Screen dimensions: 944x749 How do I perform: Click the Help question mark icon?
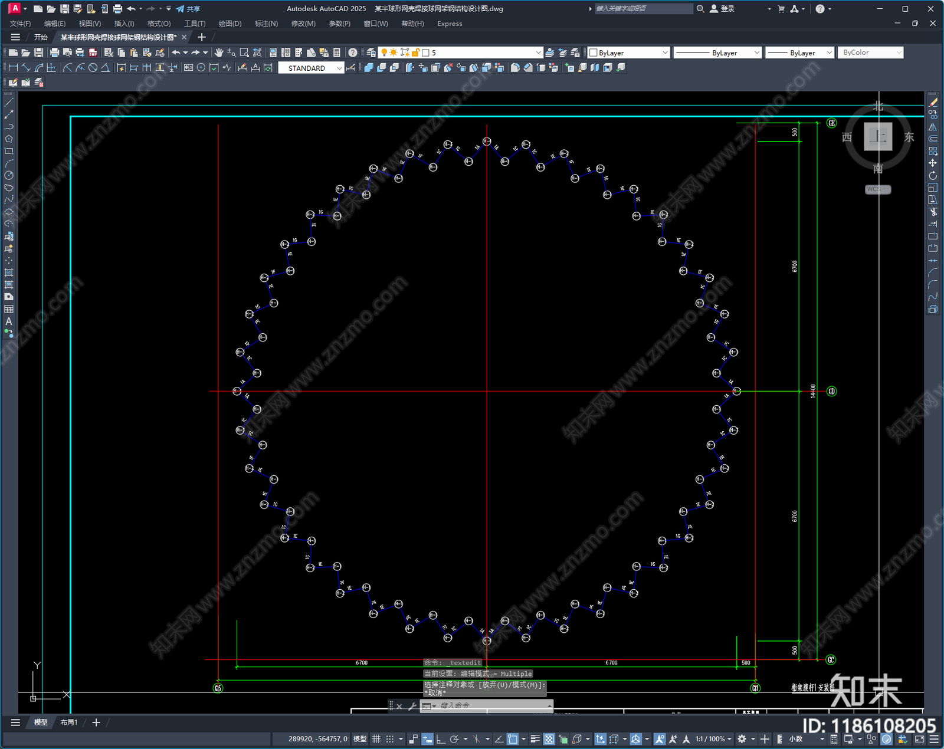click(352, 52)
